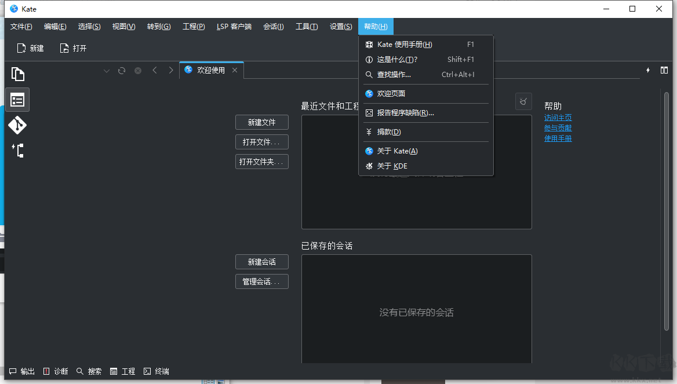Clear recent files with the broom icon

pyautogui.click(x=523, y=101)
